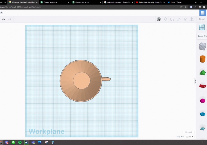The width and height of the screenshot is (207, 145).
Task: Click the Mirror tool icon
Action: tap(192, 19)
